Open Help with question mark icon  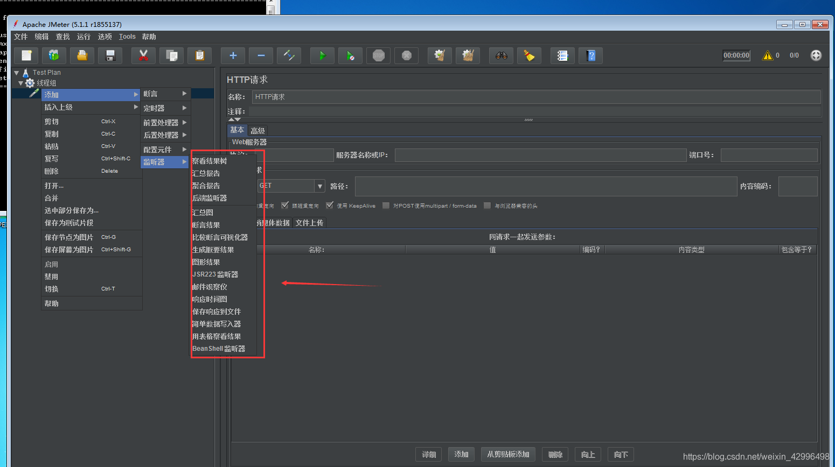[590, 55]
